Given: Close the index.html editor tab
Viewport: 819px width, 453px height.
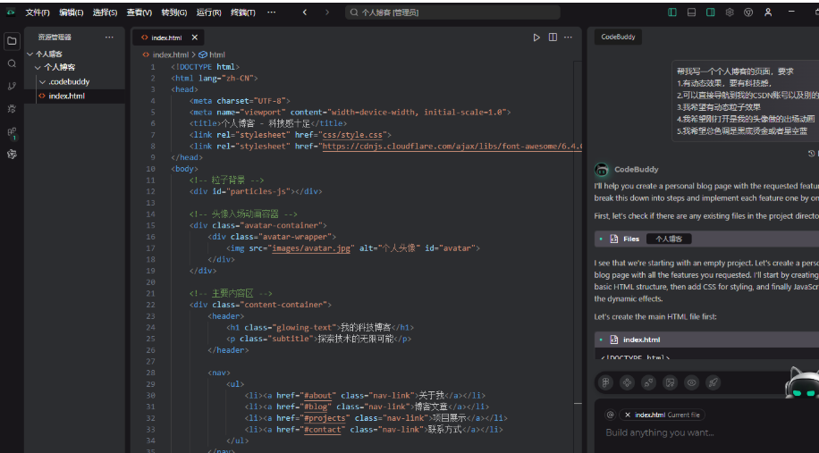Looking at the screenshot, I should coord(195,38).
